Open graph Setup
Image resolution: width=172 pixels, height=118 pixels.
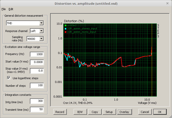(x=109, y=112)
